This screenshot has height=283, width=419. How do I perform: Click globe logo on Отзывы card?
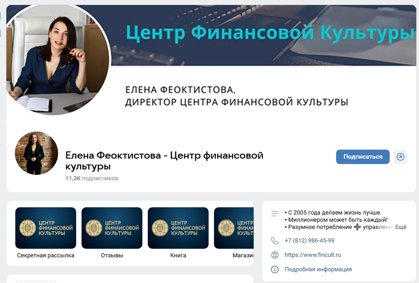click(94, 228)
